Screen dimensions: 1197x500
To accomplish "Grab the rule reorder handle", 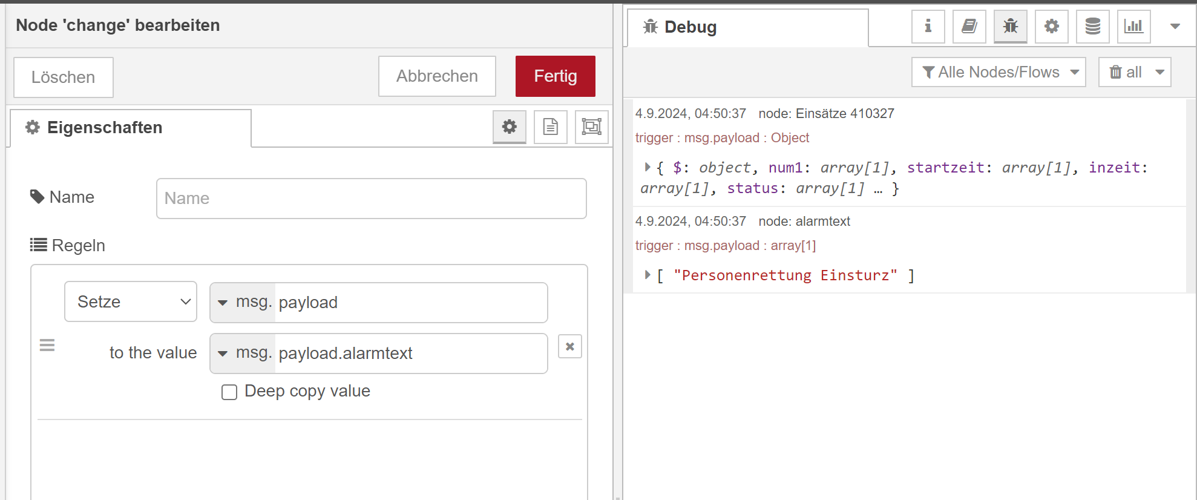I will 47,345.
